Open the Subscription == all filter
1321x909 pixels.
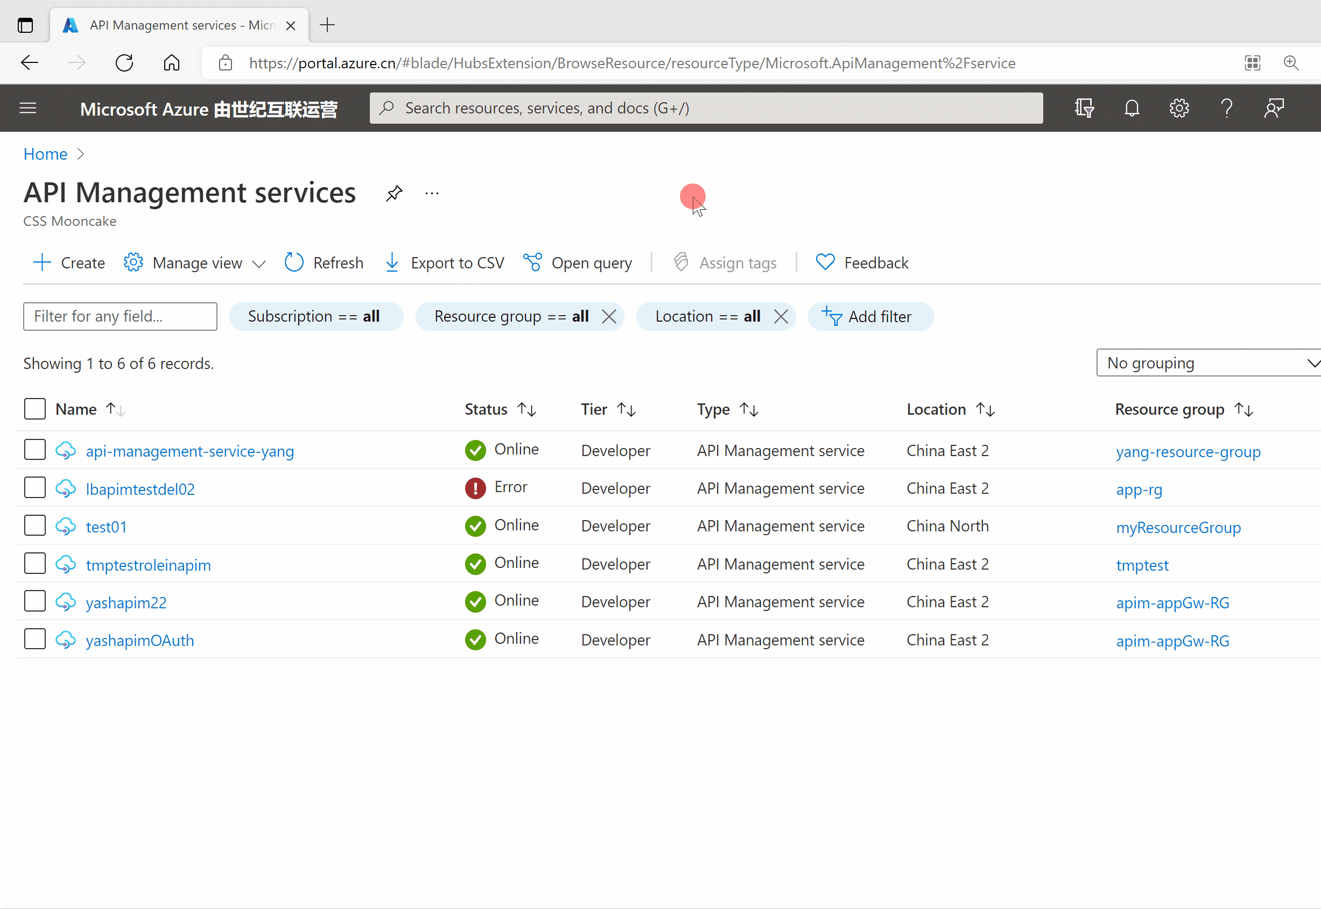pyautogui.click(x=316, y=317)
